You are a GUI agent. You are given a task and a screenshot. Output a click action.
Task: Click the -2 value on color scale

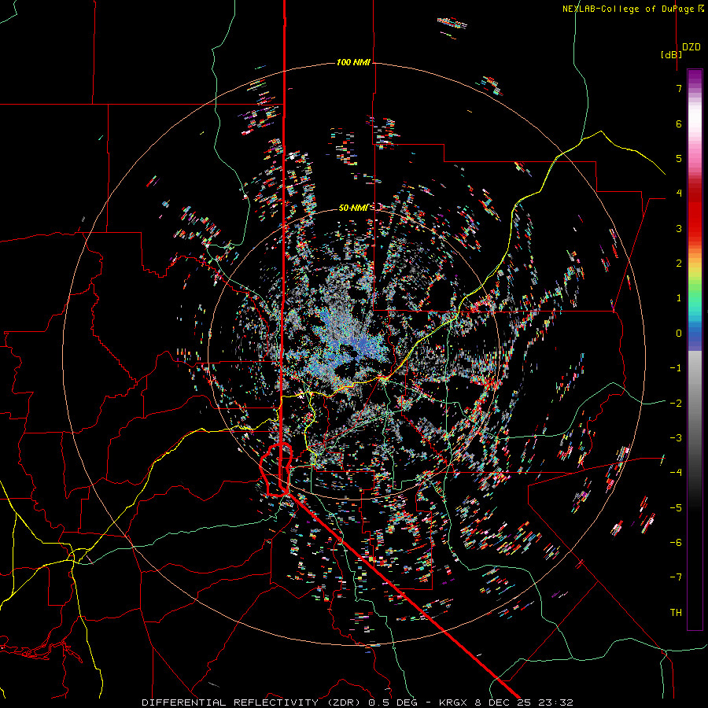pyautogui.click(x=676, y=404)
